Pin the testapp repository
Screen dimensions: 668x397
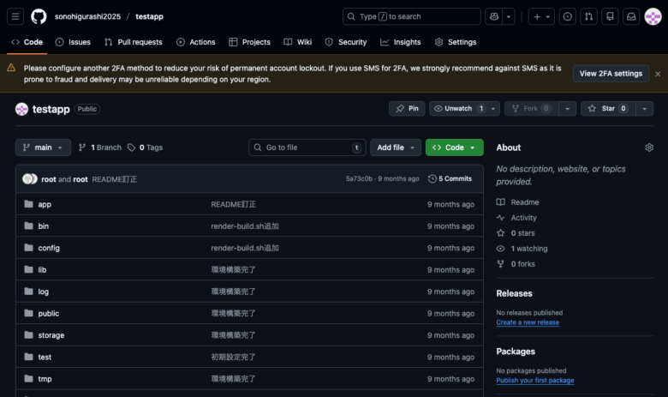click(408, 109)
